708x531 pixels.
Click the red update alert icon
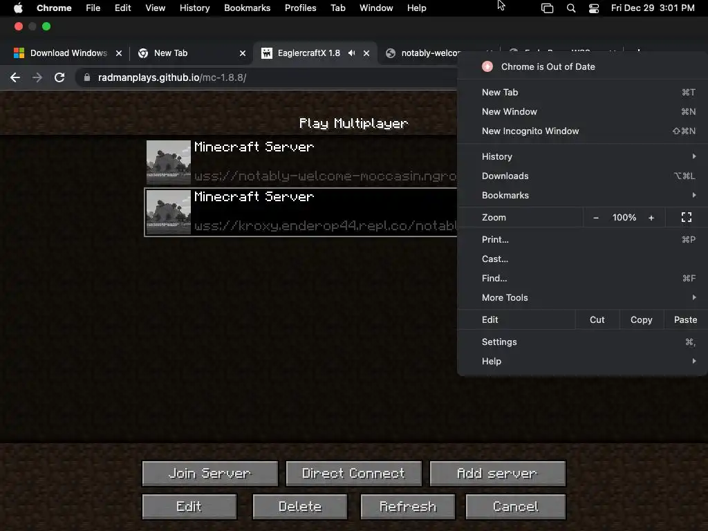point(487,67)
